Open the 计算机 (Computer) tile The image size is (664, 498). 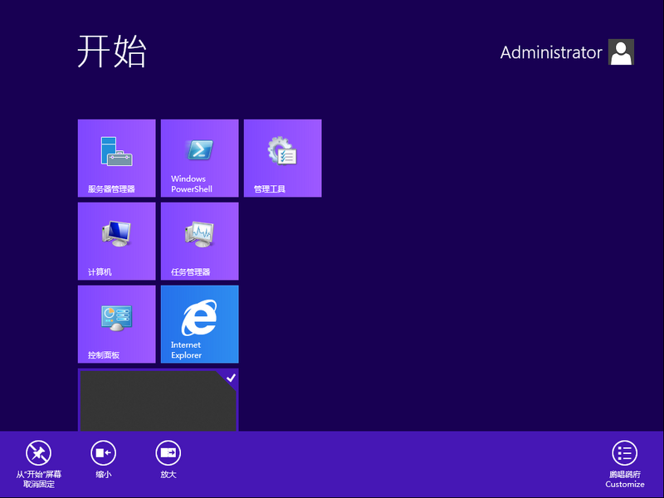[x=116, y=241]
